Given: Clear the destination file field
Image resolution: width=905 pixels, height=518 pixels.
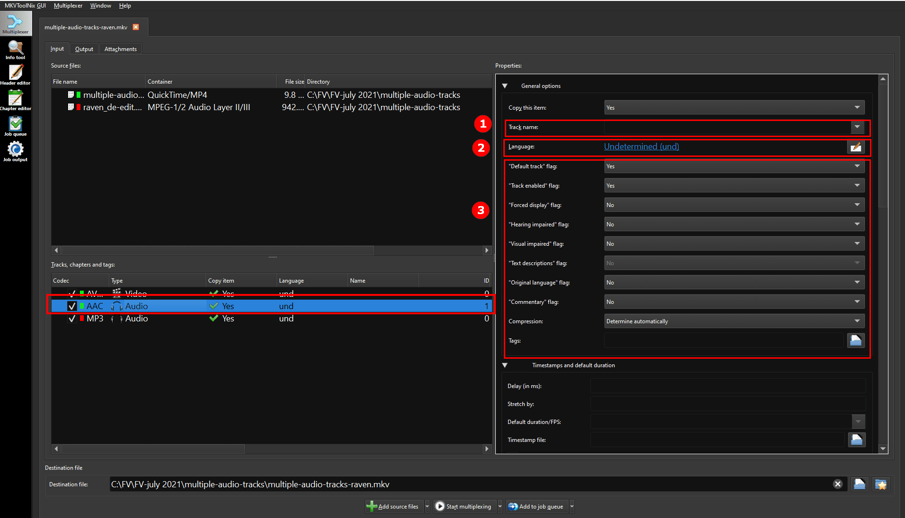Looking at the screenshot, I should (x=838, y=484).
